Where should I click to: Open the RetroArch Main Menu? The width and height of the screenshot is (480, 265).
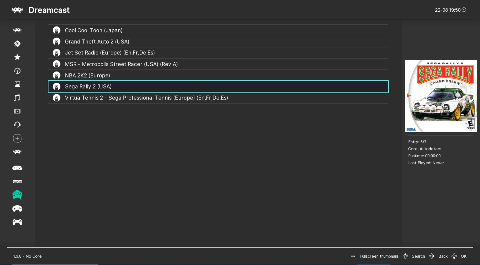pyautogui.click(x=17, y=30)
